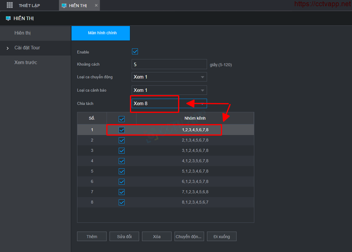
Task: Switch to the THIẾT LẬP tab
Action: point(29,6)
